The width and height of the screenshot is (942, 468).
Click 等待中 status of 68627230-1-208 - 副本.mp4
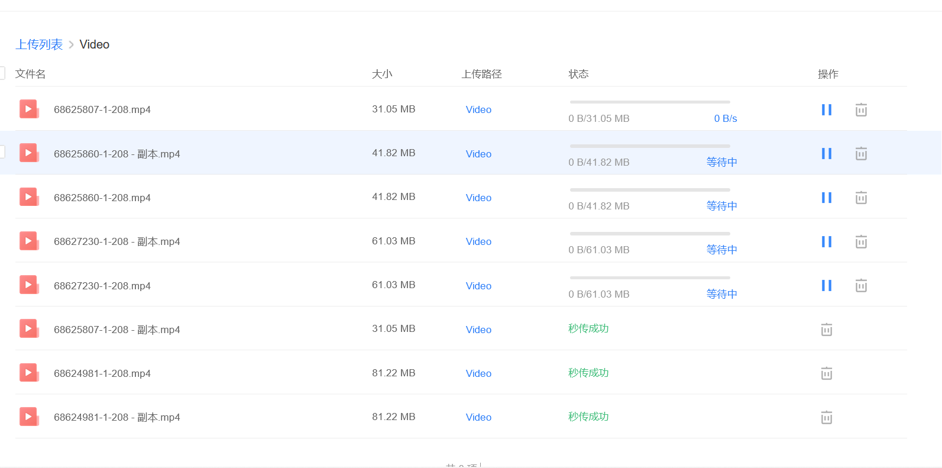[722, 250]
